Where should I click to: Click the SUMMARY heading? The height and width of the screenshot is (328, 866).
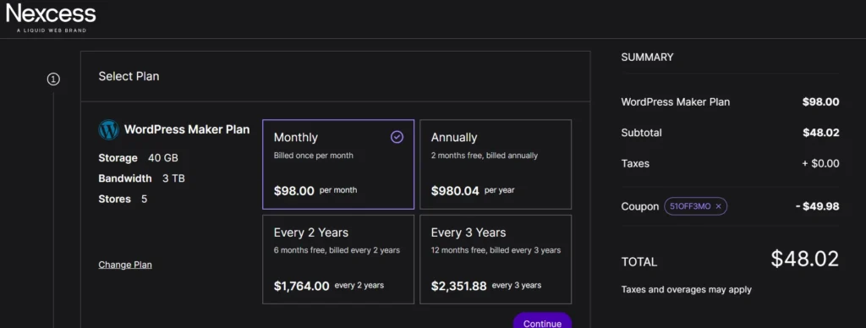point(647,57)
